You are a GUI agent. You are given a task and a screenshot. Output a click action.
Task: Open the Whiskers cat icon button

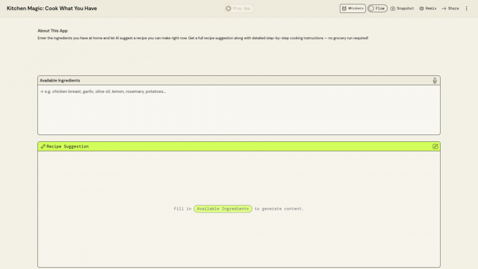pyautogui.click(x=352, y=9)
